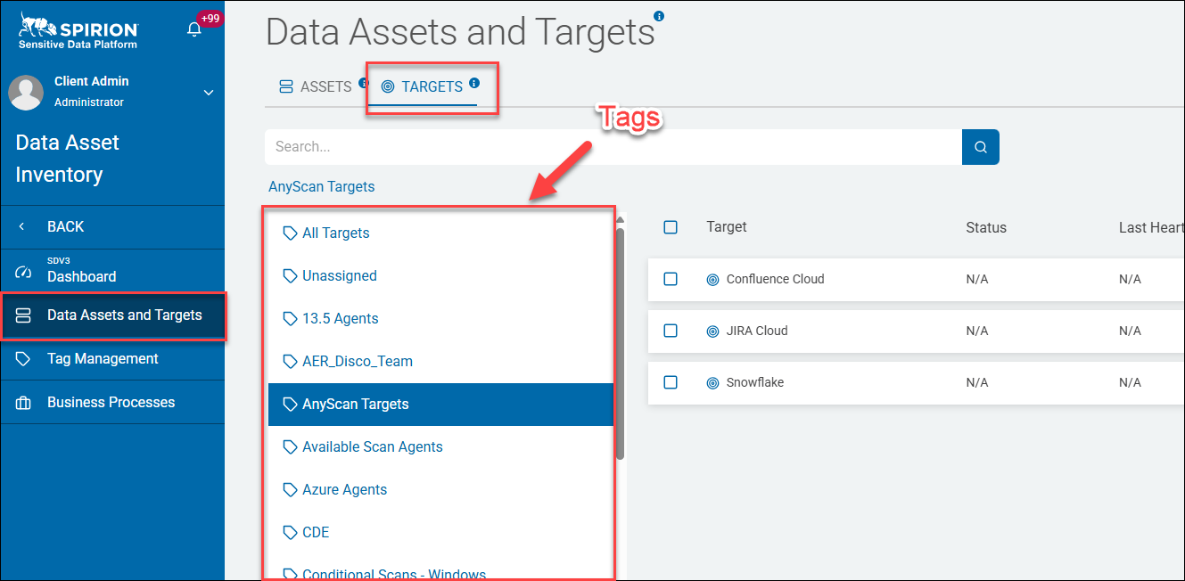The image size is (1185, 581).
Task: Open the notifications bell icon
Action: coord(193,29)
